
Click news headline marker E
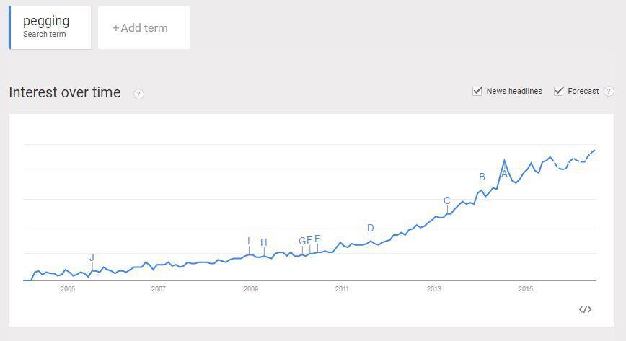[317, 239]
